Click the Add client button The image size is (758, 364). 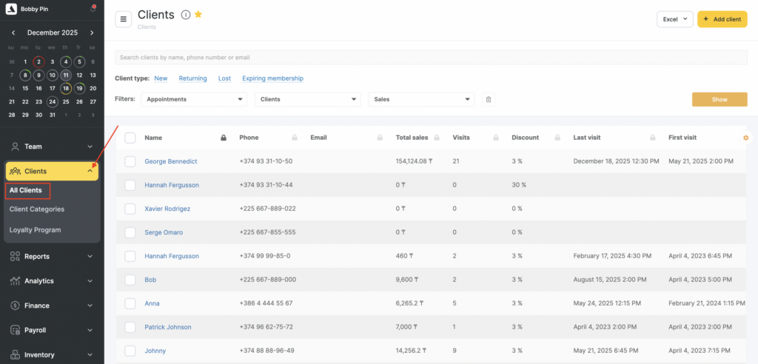722,19
